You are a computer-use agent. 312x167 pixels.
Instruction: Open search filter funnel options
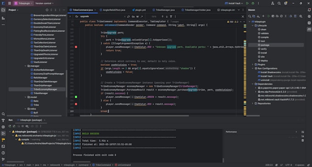click(171, 16)
